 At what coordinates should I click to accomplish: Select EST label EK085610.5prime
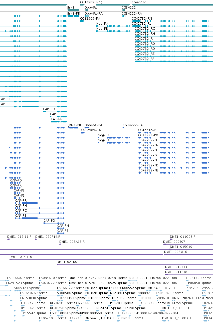[x=53, y=278]
